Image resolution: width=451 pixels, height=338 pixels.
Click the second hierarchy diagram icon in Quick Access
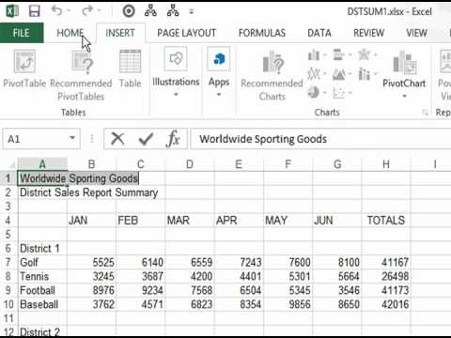[x=173, y=11]
